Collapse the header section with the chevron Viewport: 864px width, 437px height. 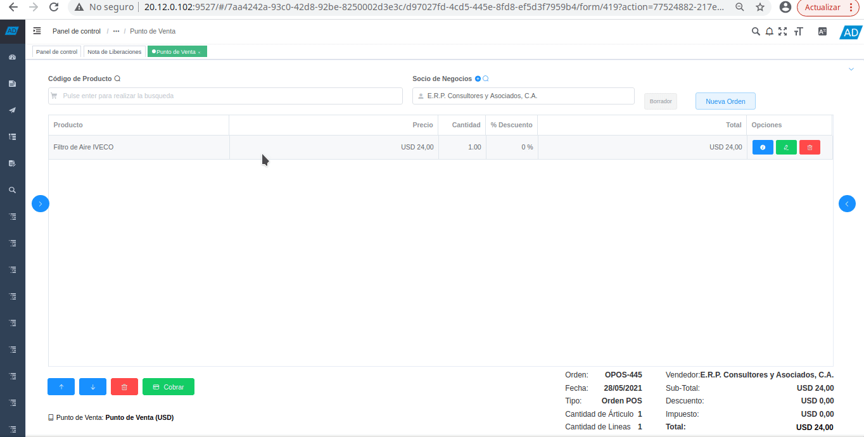coord(851,69)
